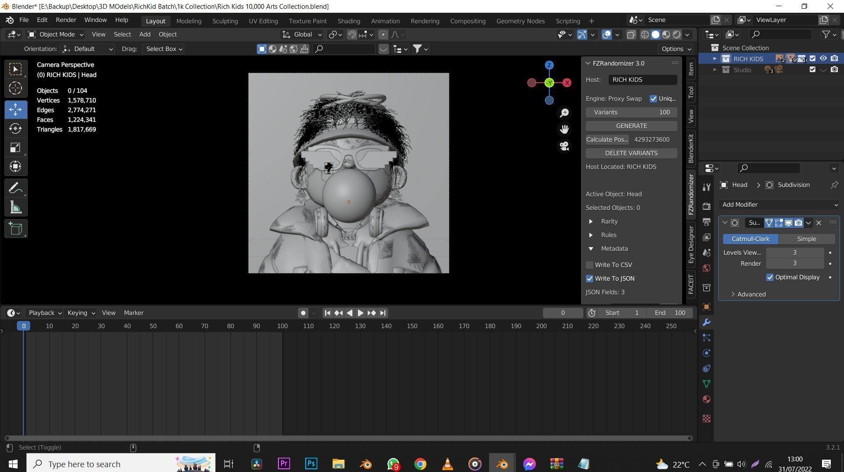844x472 pixels.
Task: Open viewport Options button
Action: point(676,49)
